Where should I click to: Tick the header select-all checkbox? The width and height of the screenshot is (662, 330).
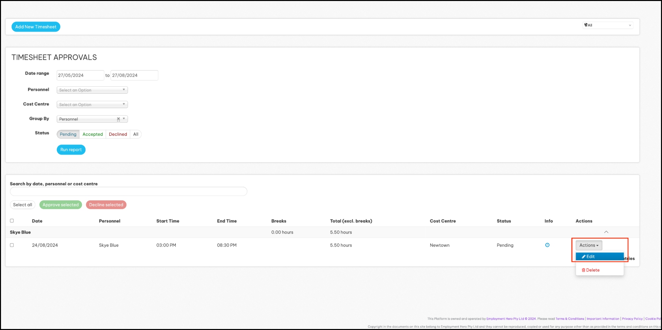click(x=12, y=221)
